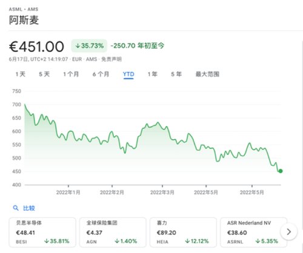The image size is (303, 253).
Task: Open the 贝思半导体 BESI stock card
Action: (42, 232)
